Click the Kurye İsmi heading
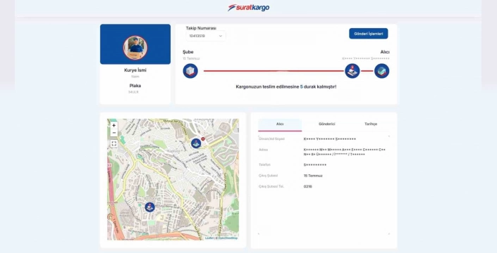This screenshot has width=497, height=253. 135,70
